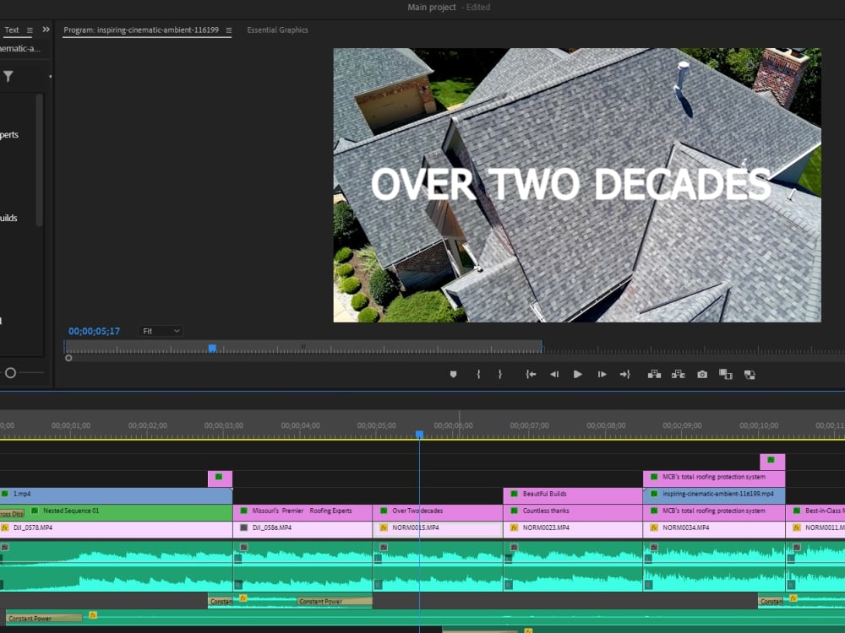845x633 pixels.
Task: Add a marker in Program monitor
Action: coord(453,374)
